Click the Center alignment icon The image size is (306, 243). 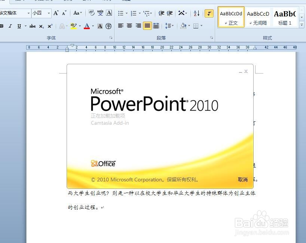pos(129,26)
